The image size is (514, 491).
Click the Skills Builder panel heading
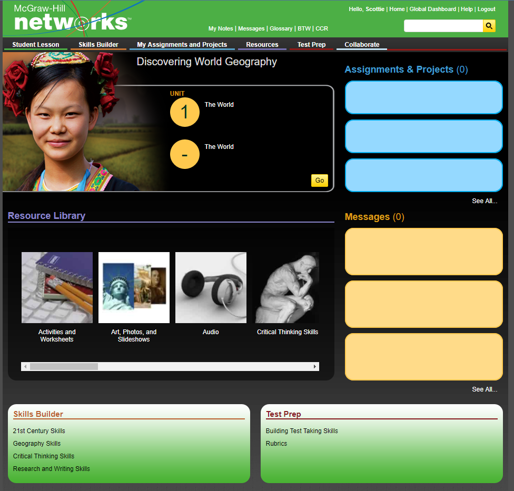click(38, 414)
